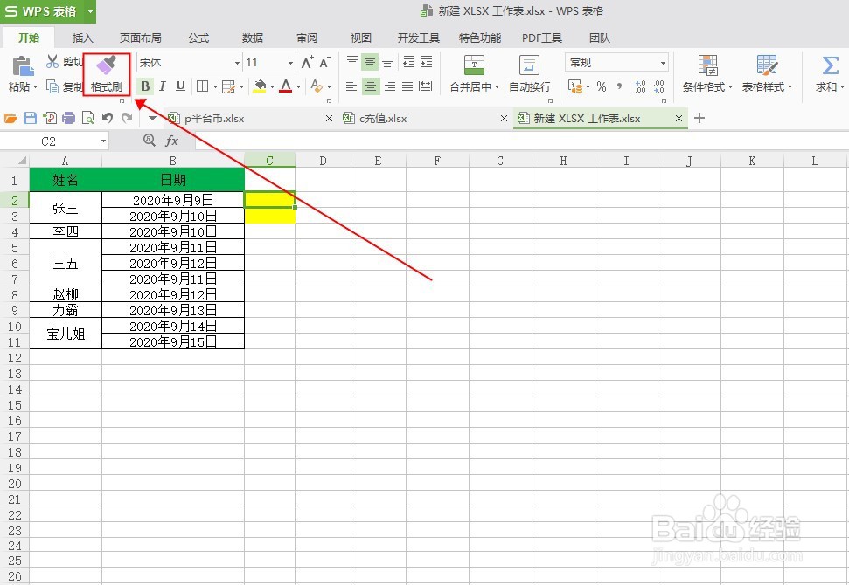Print with the printer icon
The image size is (849, 585).
pyautogui.click(x=68, y=118)
